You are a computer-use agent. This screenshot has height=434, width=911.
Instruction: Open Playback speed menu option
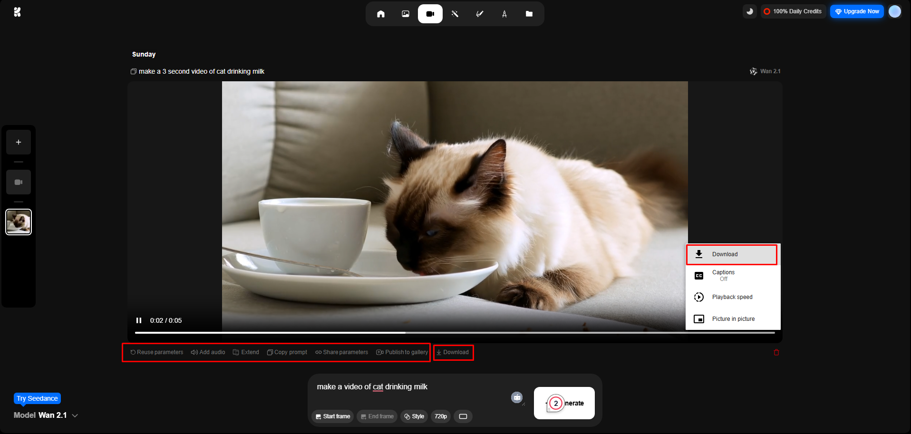tap(733, 297)
